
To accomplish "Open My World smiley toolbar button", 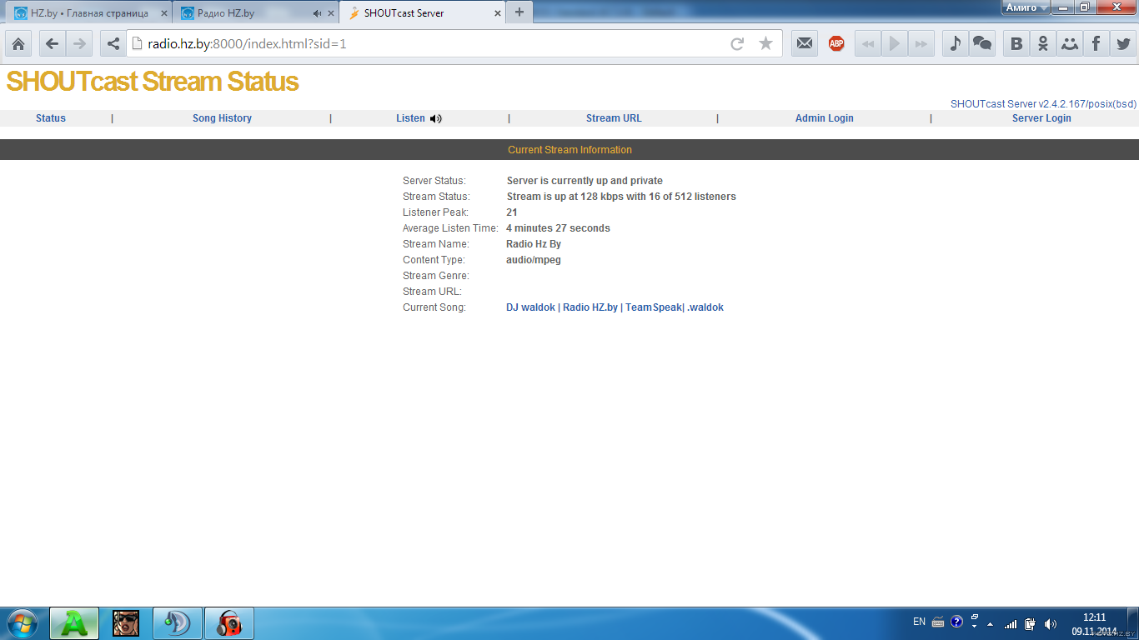I will point(1070,44).
